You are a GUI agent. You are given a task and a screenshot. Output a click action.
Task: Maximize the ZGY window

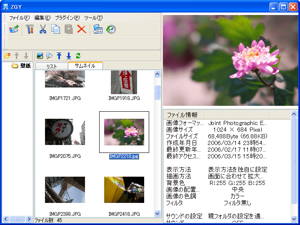pos(283,7)
